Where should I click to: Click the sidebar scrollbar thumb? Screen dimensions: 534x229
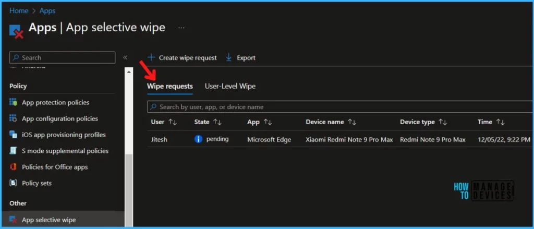[x=129, y=190]
